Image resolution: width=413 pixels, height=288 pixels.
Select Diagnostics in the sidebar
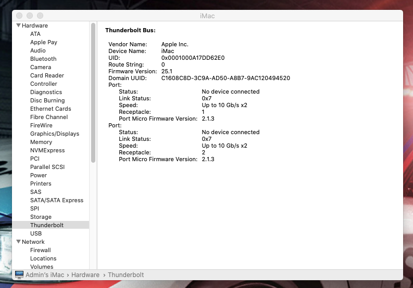tap(46, 92)
